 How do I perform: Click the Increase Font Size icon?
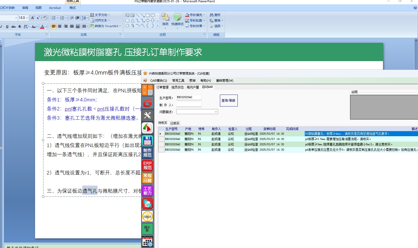pos(32,18)
